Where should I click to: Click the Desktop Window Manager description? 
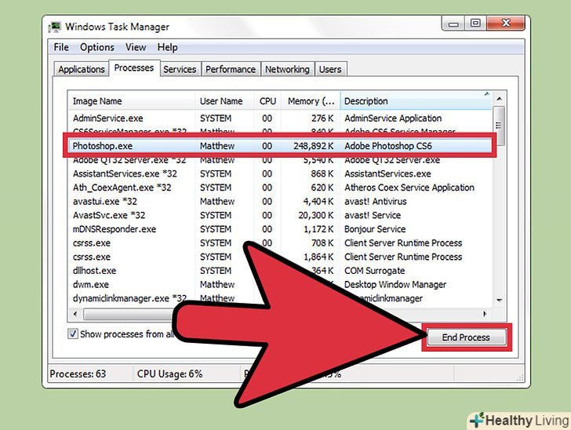pos(395,285)
